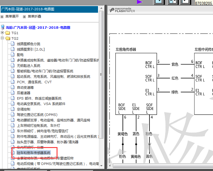
Task: Click page icon for EPS 部件、自适应减振器系统
Action: point(13,98)
